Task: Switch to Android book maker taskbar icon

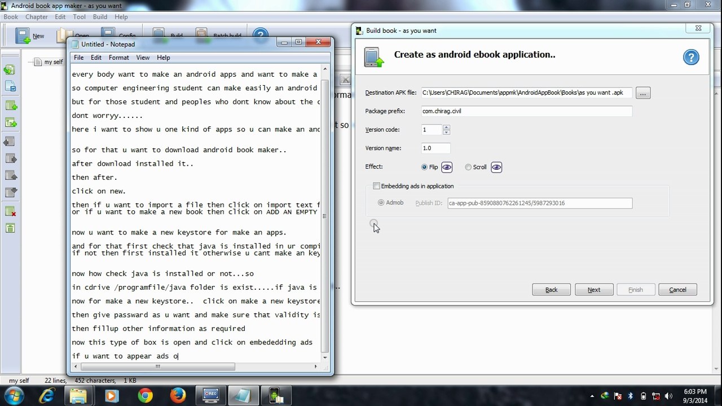Action: point(276,396)
